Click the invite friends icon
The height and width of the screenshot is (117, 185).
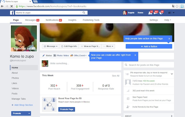128,107
